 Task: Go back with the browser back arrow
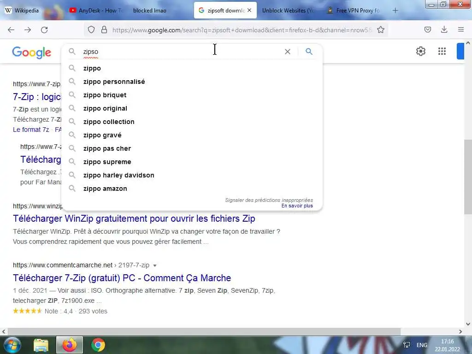click(x=11, y=30)
